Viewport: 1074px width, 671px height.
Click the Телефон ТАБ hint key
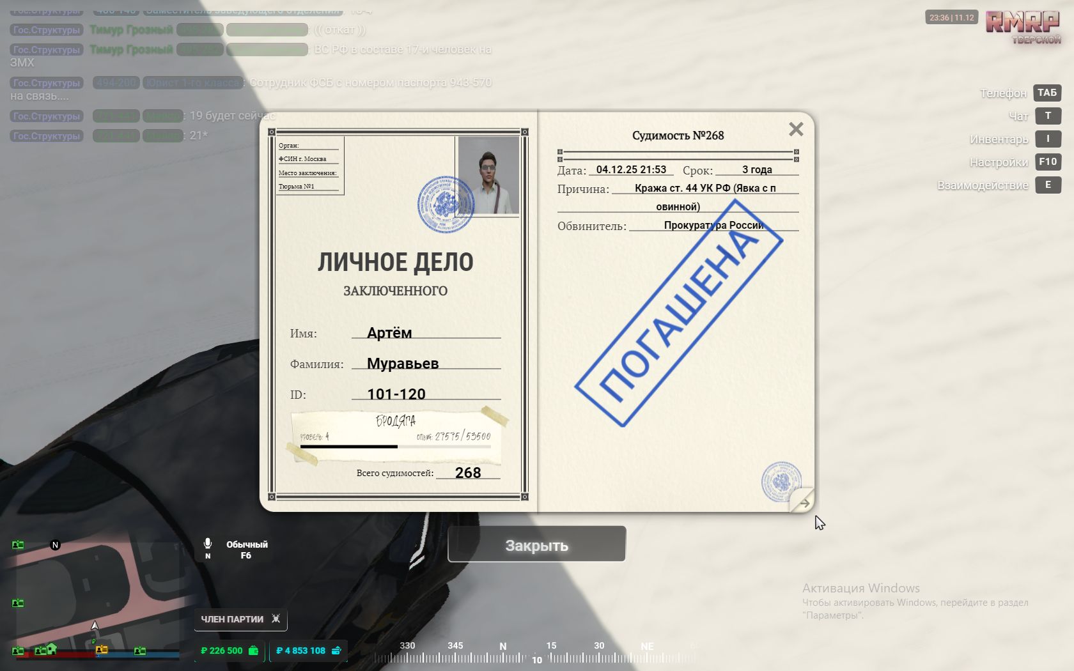point(1047,93)
